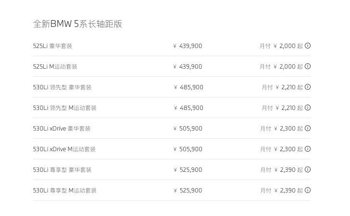Choose the 530Li xDrive 豪华套装 model
The height and width of the screenshot is (216, 350).
coord(62,129)
